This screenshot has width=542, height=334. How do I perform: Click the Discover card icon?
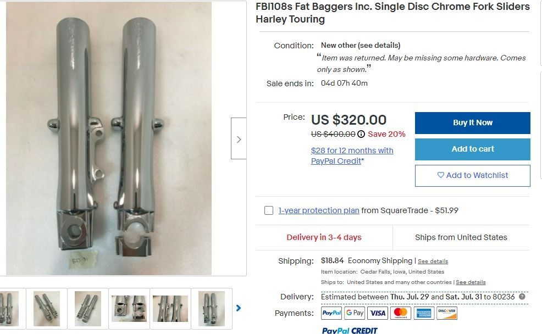[x=447, y=313]
